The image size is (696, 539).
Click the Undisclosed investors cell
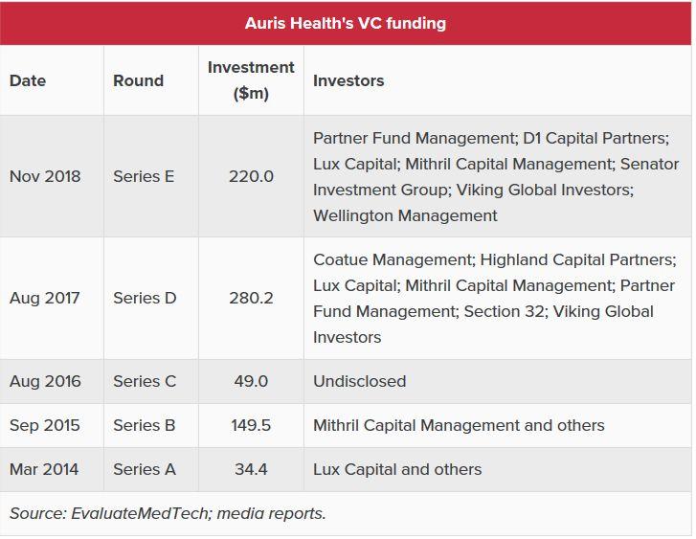359,381
